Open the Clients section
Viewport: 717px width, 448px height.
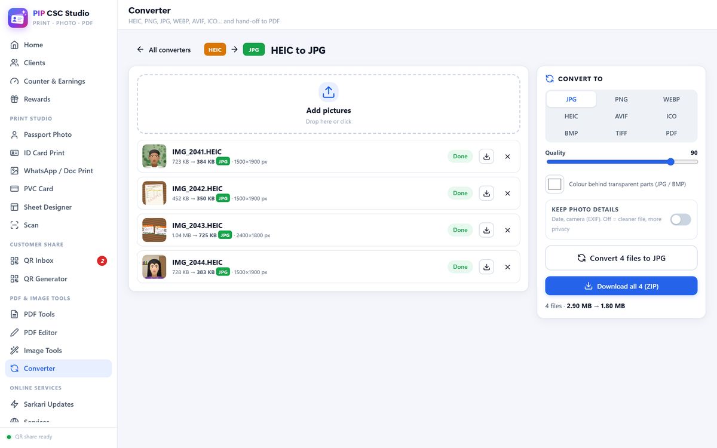point(59,63)
